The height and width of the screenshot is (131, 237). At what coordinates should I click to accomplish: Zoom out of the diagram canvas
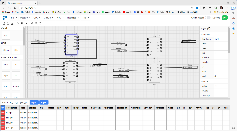pyautogui.click(x=36, y=24)
